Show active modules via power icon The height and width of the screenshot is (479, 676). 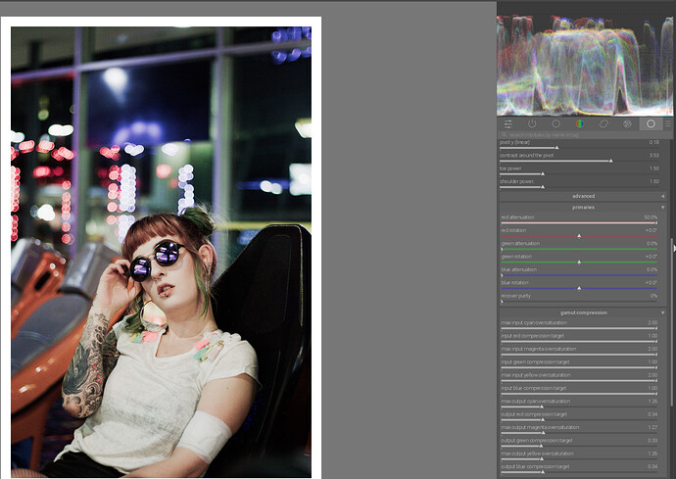pos(532,124)
